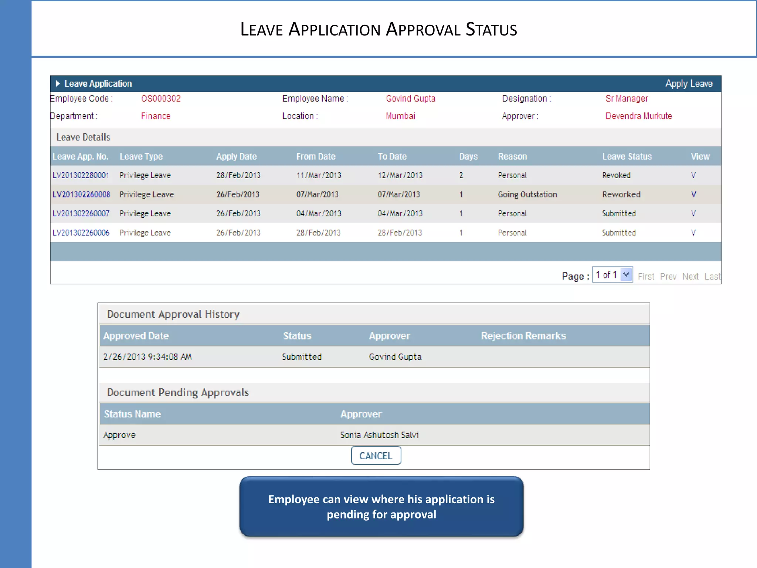Image resolution: width=757 pixels, height=568 pixels.
Task: Click the Document Pending Approvals heading
Action: (x=178, y=392)
